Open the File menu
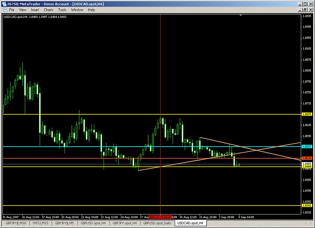The image size is (315, 228). tap(12, 10)
